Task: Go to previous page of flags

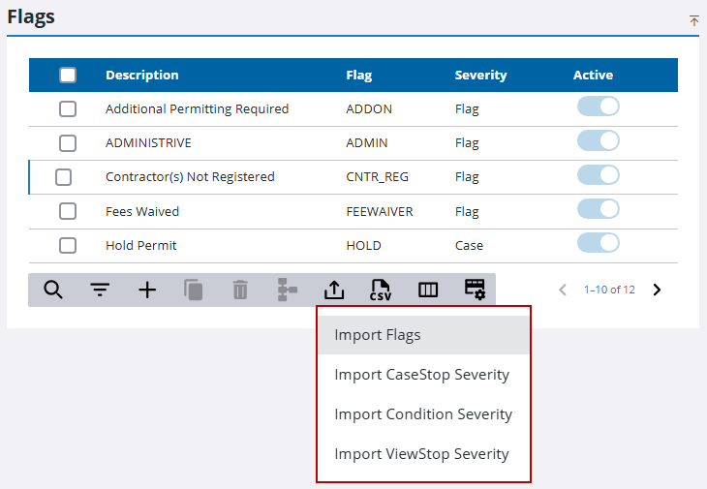Action: [563, 290]
